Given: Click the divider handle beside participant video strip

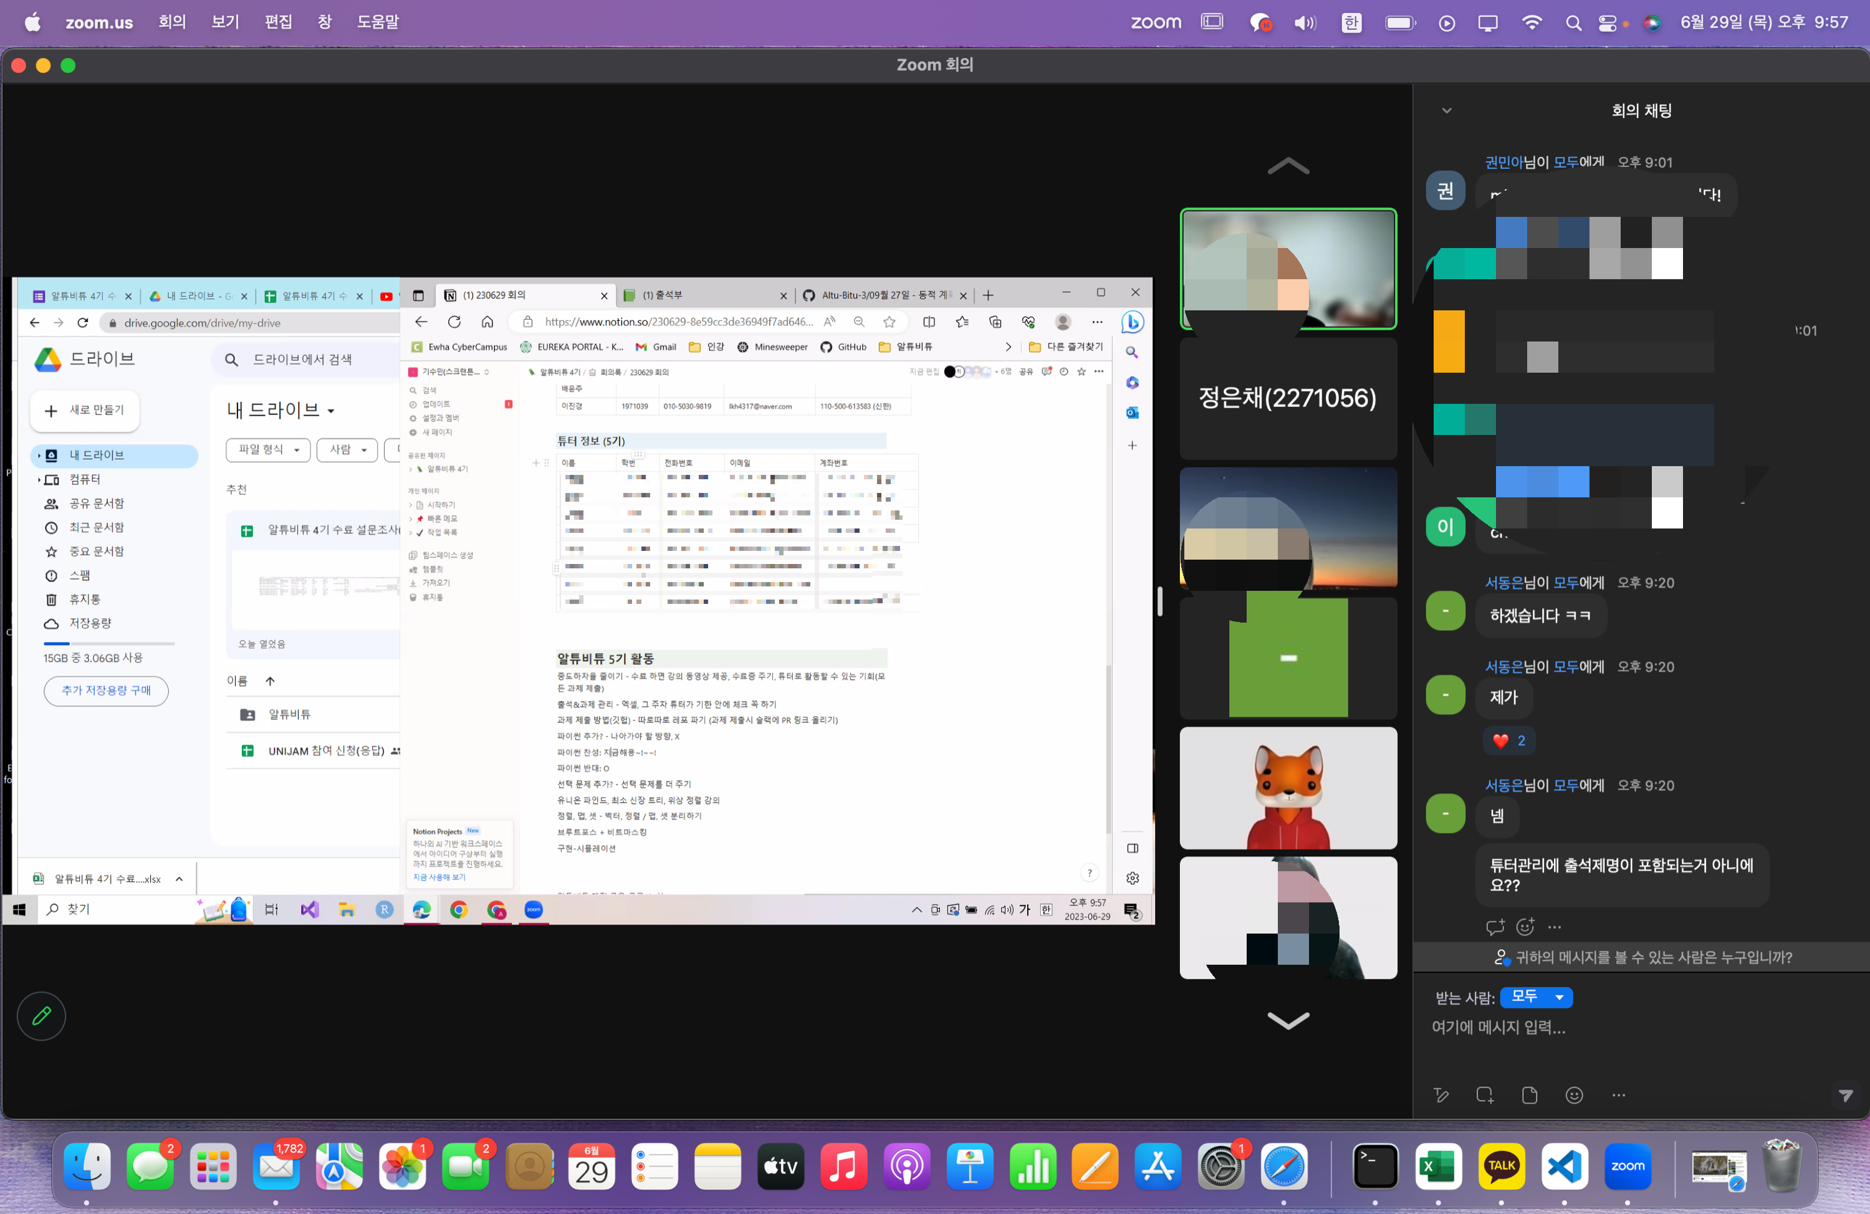Looking at the screenshot, I should 1160,601.
